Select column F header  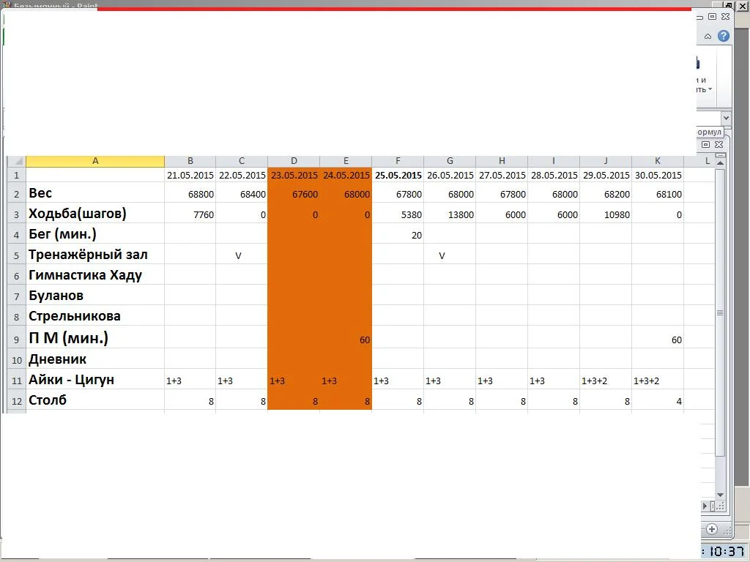398,161
